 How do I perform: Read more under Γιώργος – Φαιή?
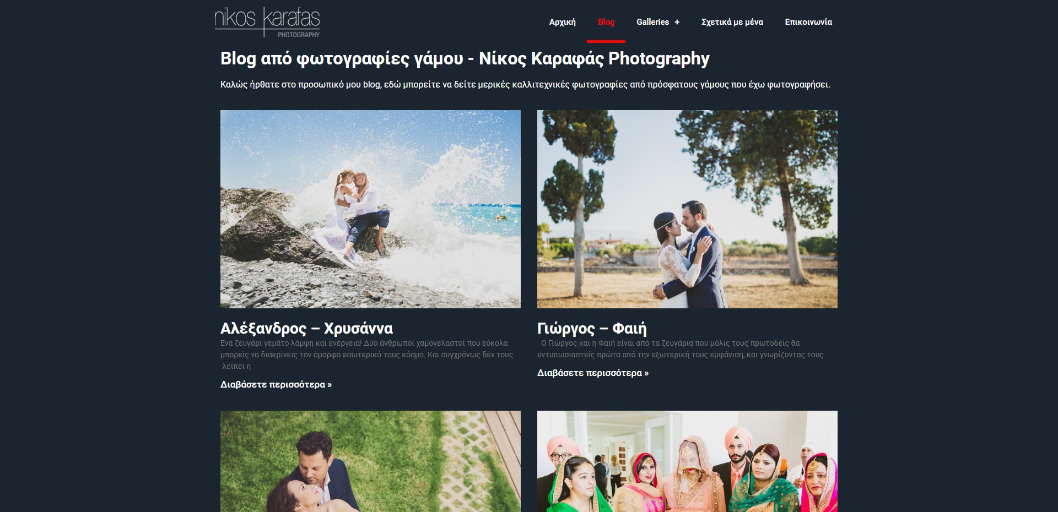coord(593,373)
